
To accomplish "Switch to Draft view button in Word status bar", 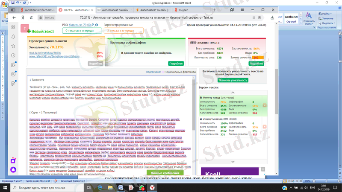I will [301, 181].
